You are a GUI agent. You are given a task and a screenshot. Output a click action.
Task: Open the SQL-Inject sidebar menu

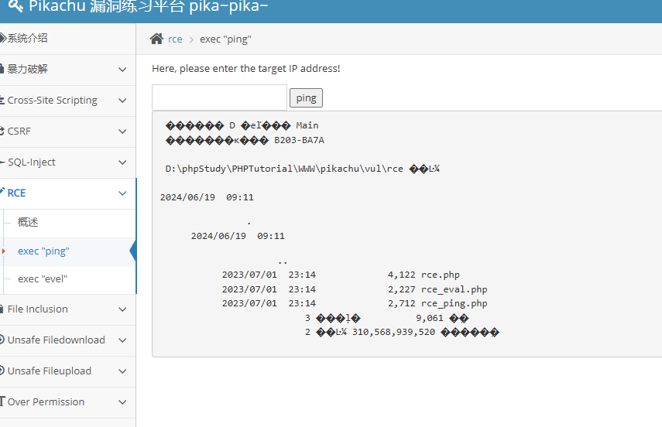coord(67,162)
